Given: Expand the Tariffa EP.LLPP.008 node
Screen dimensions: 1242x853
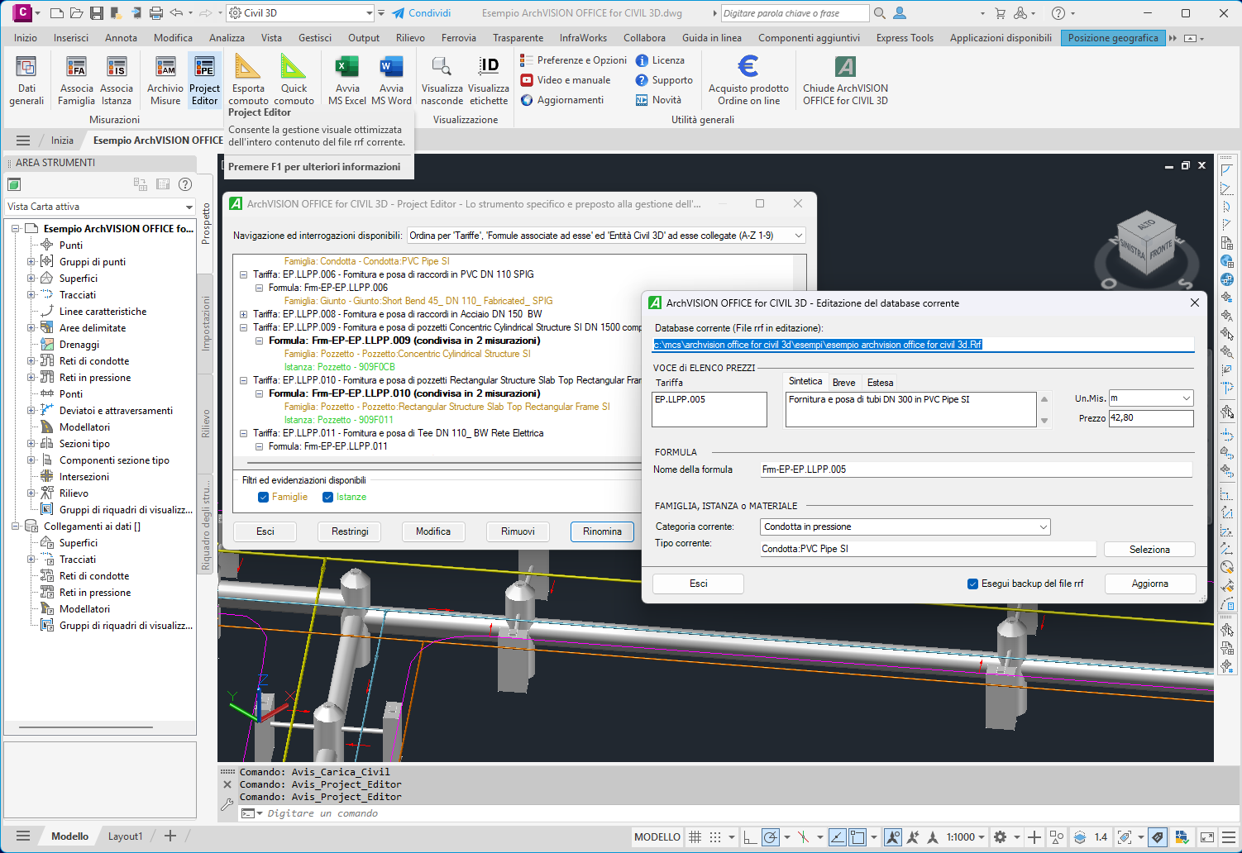Looking at the screenshot, I should click(x=243, y=314).
